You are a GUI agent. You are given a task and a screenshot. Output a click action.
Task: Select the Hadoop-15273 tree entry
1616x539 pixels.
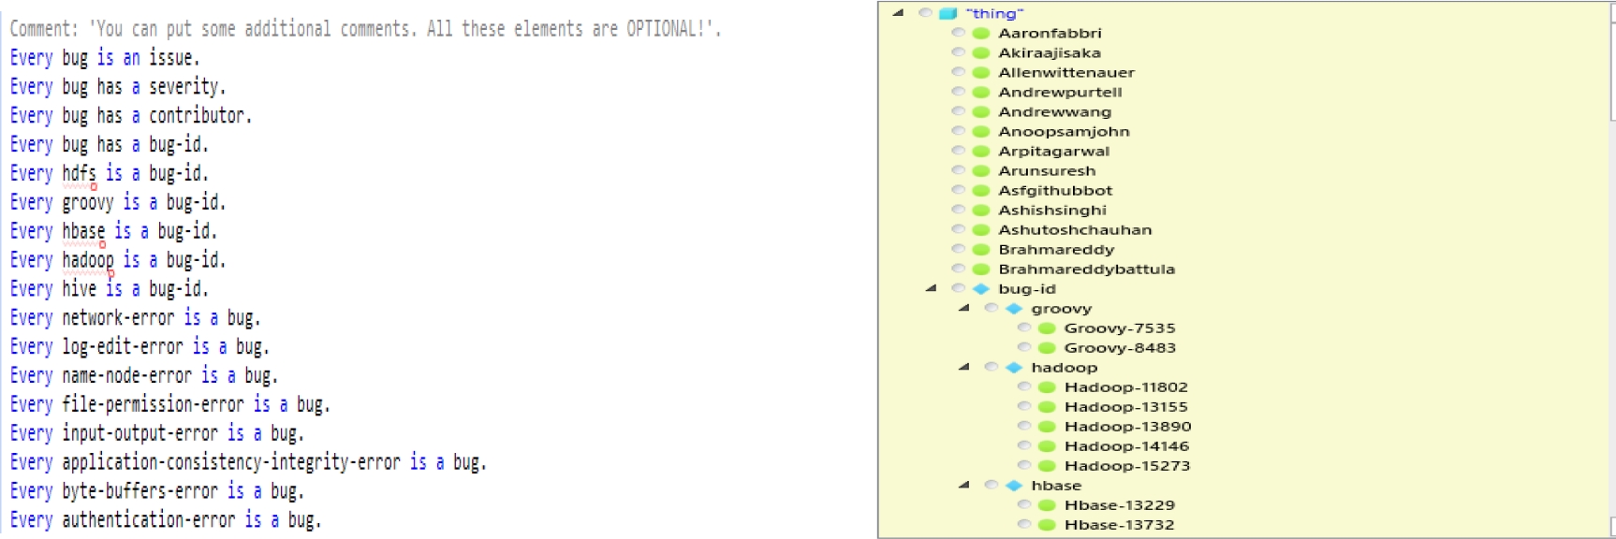click(x=1126, y=466)
